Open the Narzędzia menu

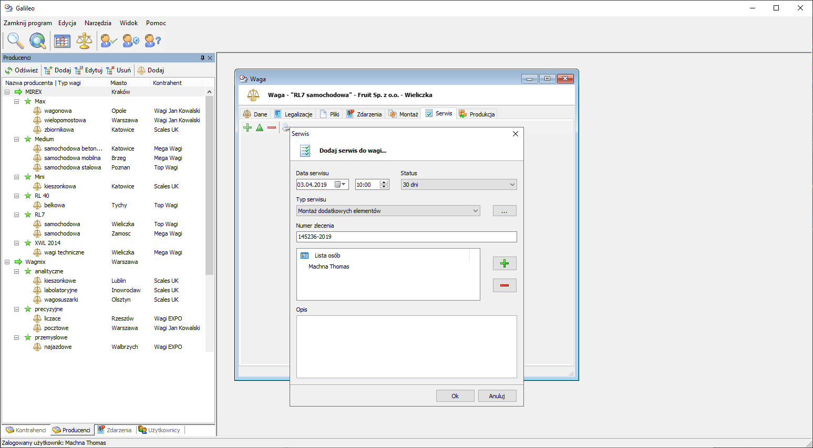pos(98,23)
